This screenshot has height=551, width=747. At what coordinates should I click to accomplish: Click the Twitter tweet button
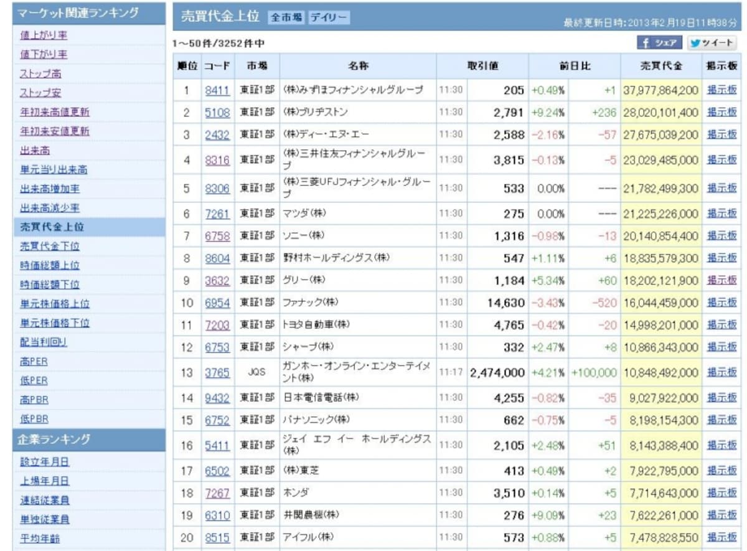coord(712,43)
